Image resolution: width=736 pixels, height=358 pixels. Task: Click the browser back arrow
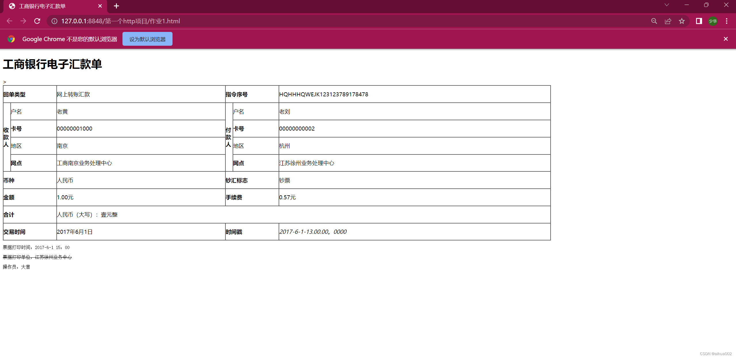click(9, 21)
